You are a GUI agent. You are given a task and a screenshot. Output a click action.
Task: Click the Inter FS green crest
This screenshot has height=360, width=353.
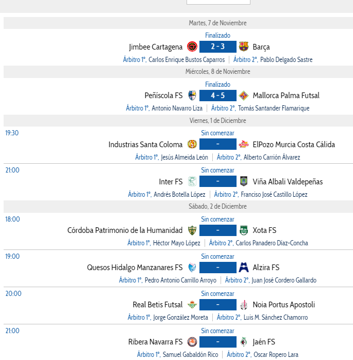coord(192,181)
